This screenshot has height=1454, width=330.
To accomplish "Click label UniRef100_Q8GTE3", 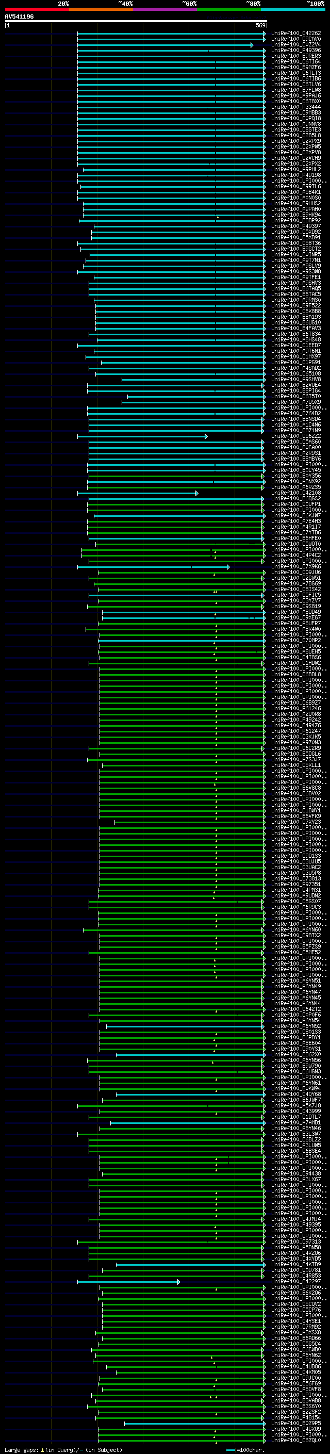I will pyautogui.click(x=295, y=130).
